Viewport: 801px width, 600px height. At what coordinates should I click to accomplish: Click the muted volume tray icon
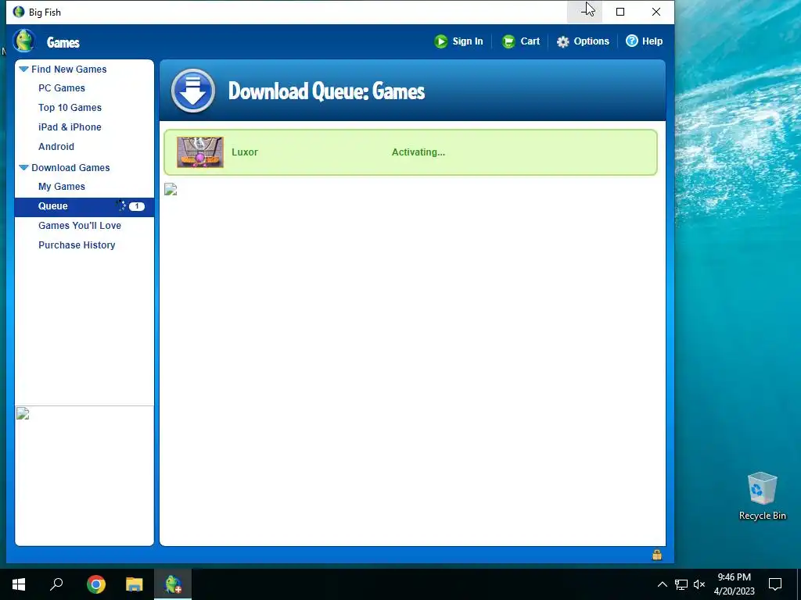pos(699,584)
